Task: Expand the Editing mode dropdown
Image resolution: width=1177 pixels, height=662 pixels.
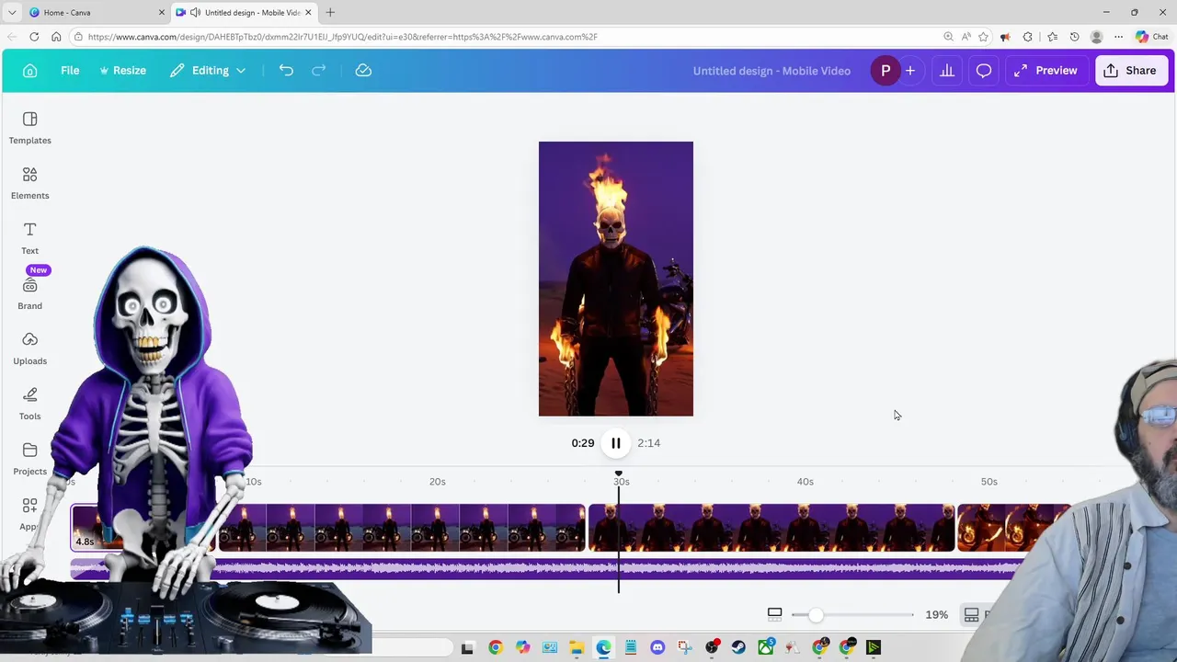Action: (x=208, y=71)
